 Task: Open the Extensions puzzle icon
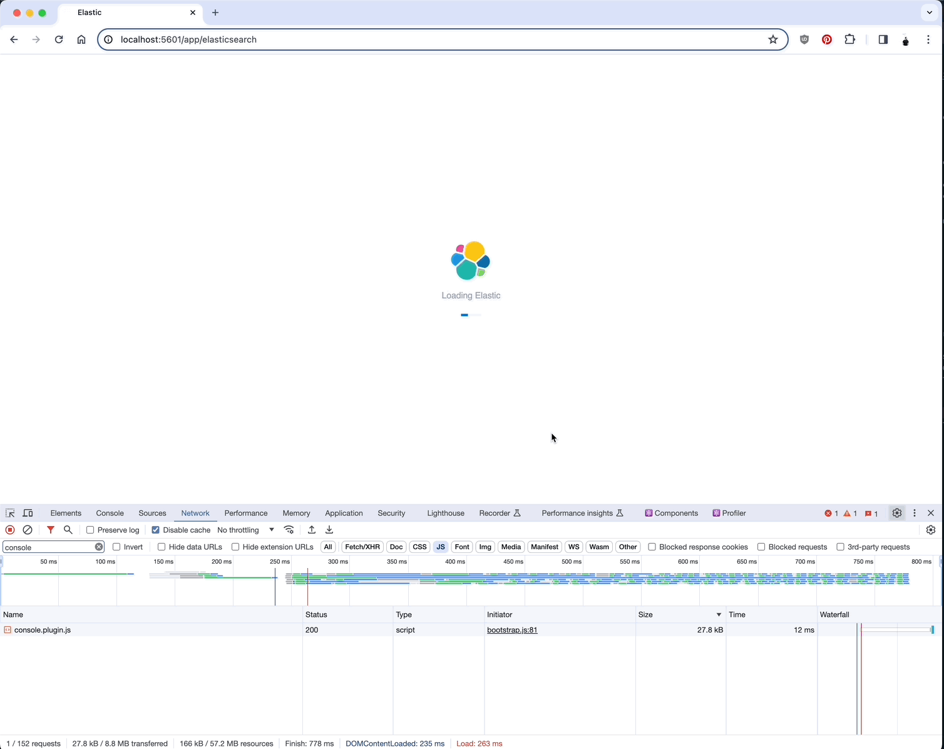tap(849, 39)
